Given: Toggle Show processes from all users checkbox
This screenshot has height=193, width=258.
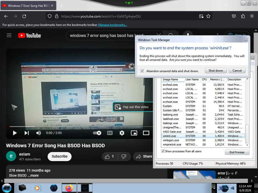Looking at the screenshot, I should point(163,151).
